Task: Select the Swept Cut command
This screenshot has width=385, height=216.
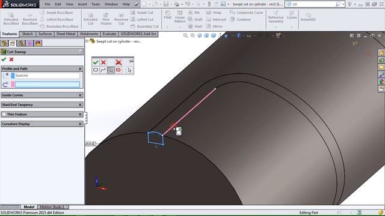Action: 142,13
